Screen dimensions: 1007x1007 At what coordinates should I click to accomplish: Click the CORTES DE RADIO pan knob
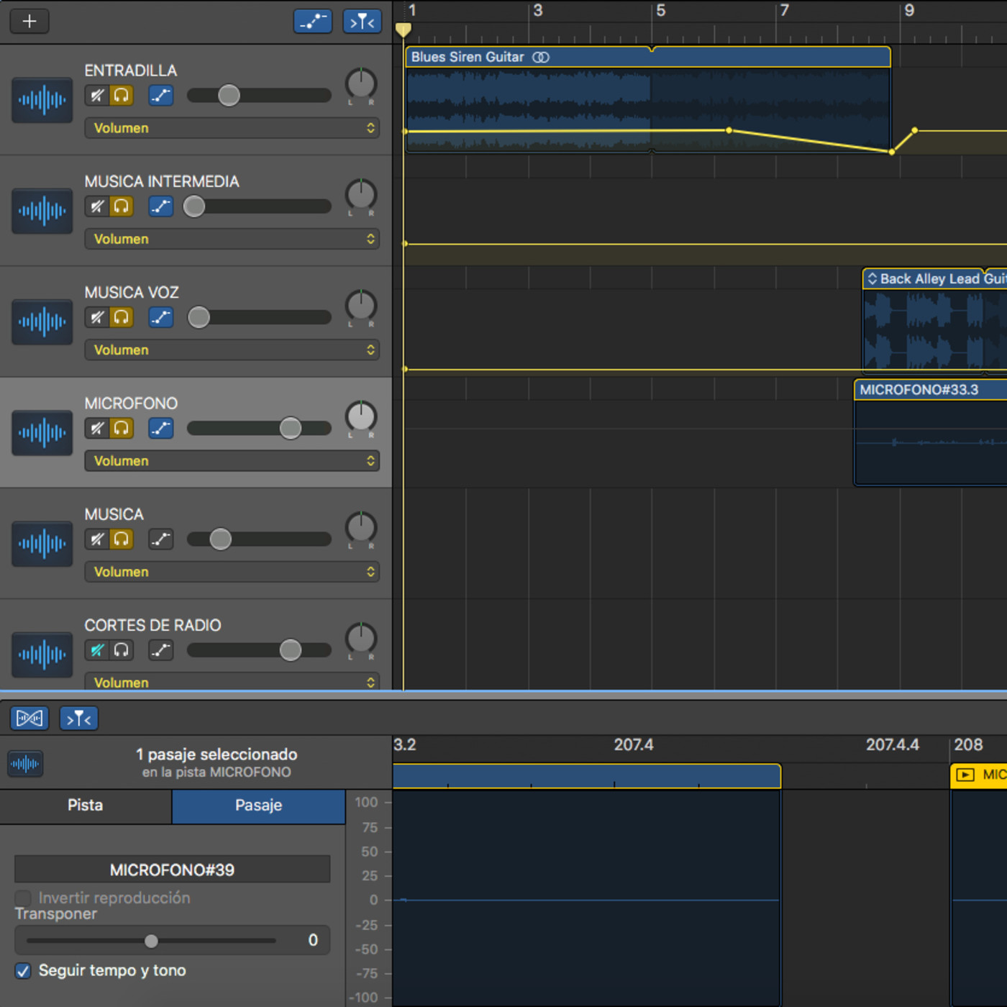point(361,638)
